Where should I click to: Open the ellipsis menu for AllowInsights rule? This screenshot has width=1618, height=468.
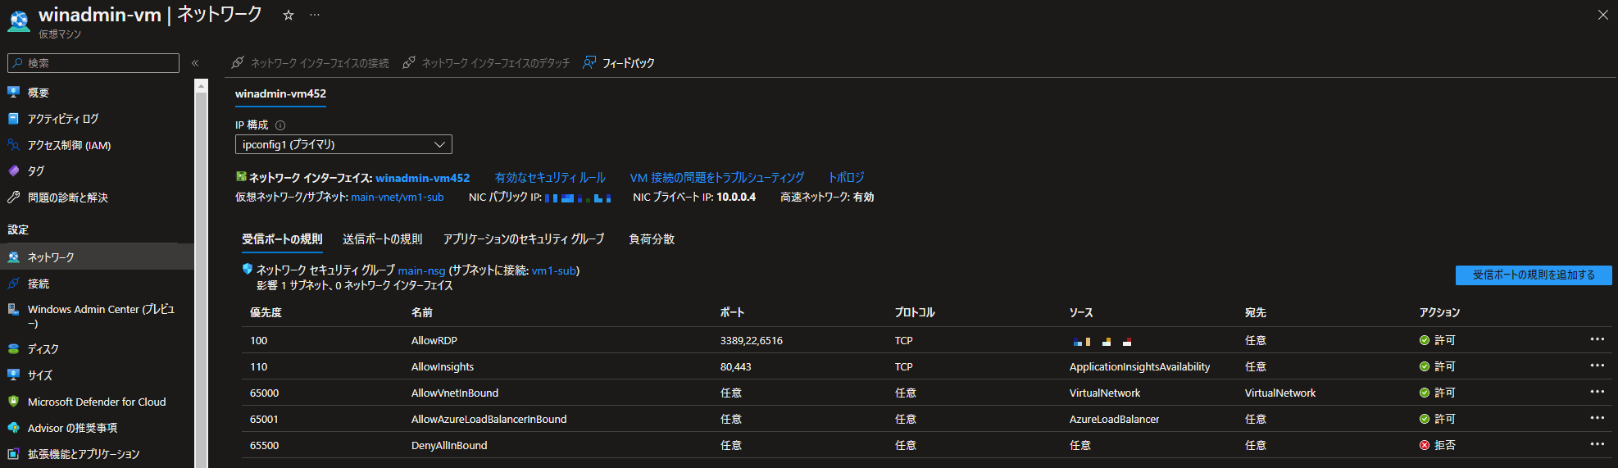[x=1597, y=366]
